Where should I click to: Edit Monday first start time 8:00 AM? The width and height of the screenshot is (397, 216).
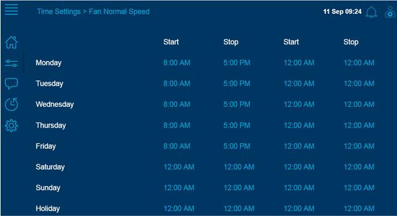pyautogui.click(x=177, y=63)
